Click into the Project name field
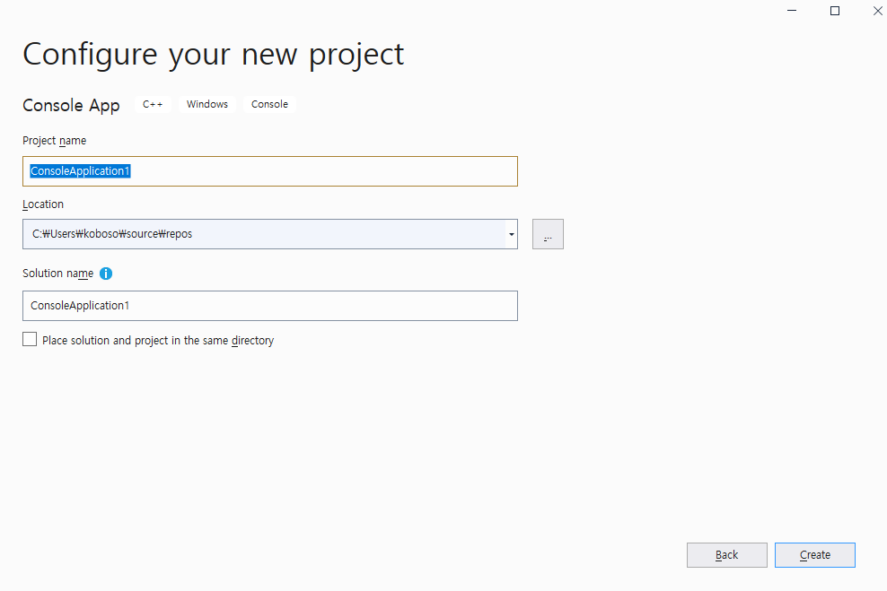The width and height of the screenshot is (887, 591). [x=270, y=171]
